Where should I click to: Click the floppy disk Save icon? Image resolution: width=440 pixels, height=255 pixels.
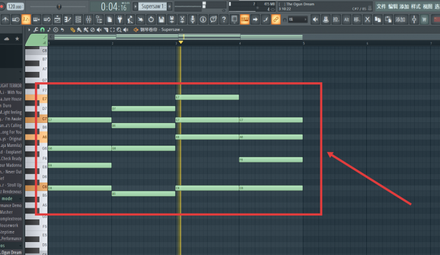point(161,19)
